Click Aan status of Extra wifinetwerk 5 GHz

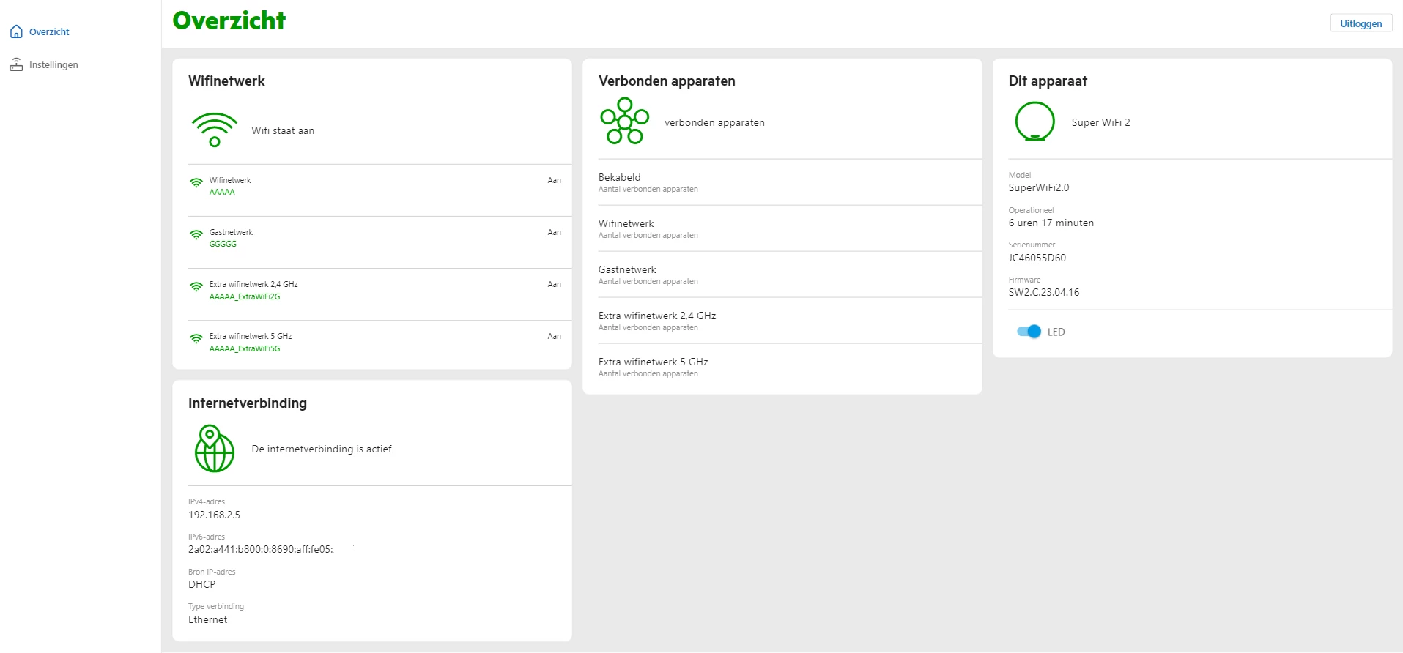pyautogui.click(x=555, y=336)
